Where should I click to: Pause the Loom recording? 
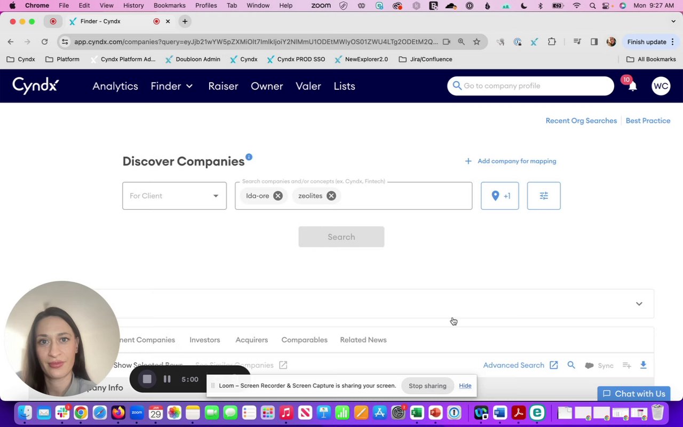167,379
